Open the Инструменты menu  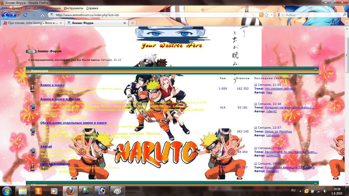coord(74,8)
